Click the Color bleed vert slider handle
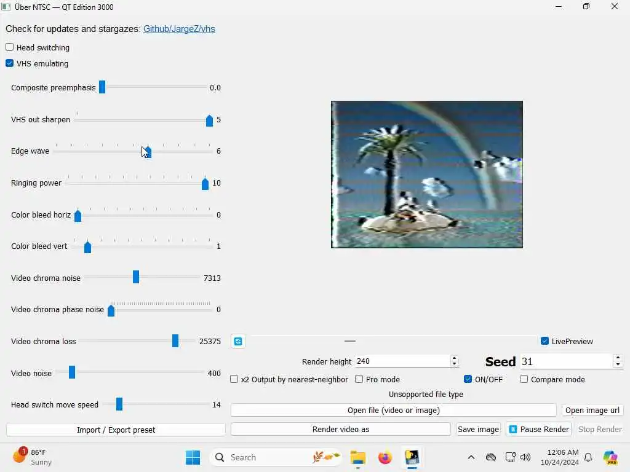This screenshot has width=630, height=472. 87,247
